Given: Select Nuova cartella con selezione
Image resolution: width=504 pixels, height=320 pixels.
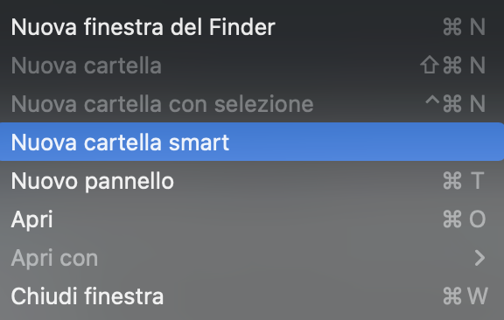Looking at the screenshot, I should coord(252,104).
